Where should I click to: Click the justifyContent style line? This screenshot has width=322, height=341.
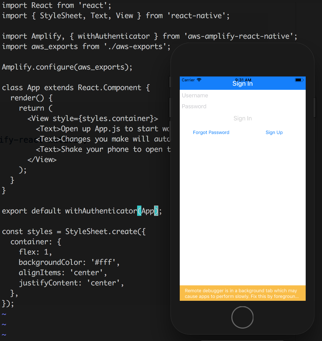pos(71,283)
